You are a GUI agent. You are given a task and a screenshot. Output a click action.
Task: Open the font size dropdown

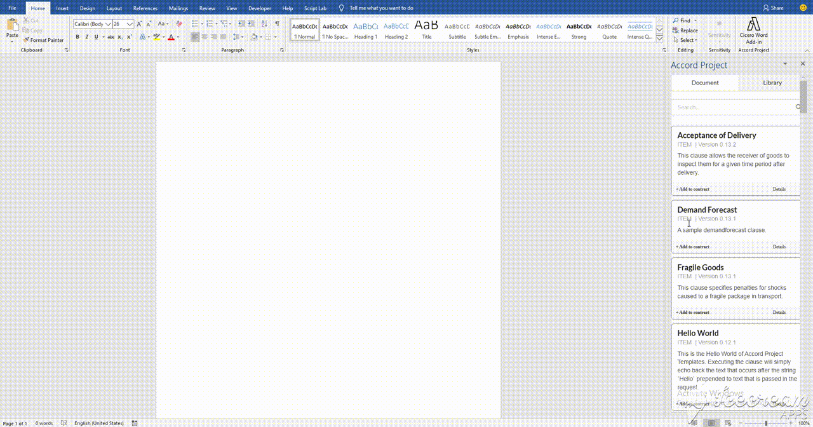tap(130, 24)
